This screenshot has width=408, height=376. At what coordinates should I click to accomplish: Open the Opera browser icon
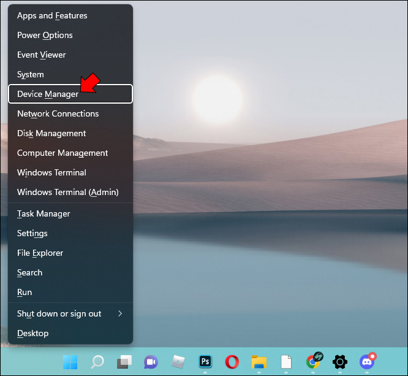pos(232,362)
